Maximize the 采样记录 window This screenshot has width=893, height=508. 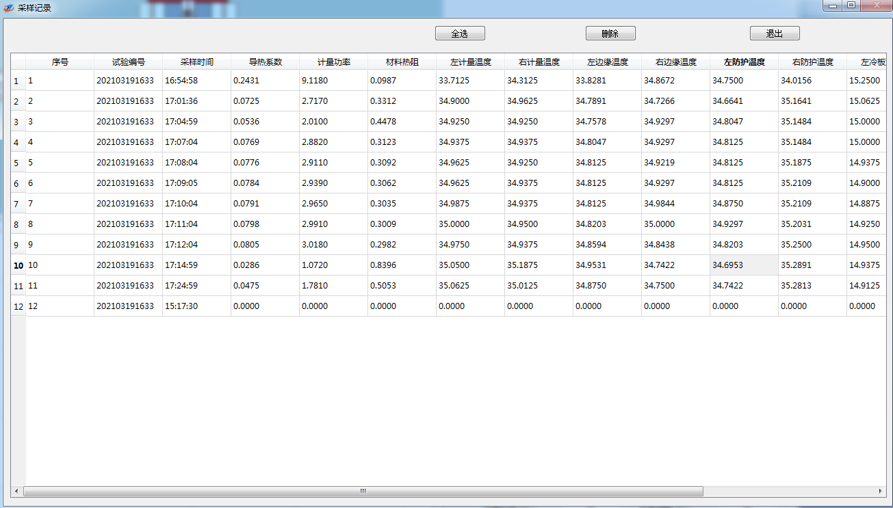[851, 5]
